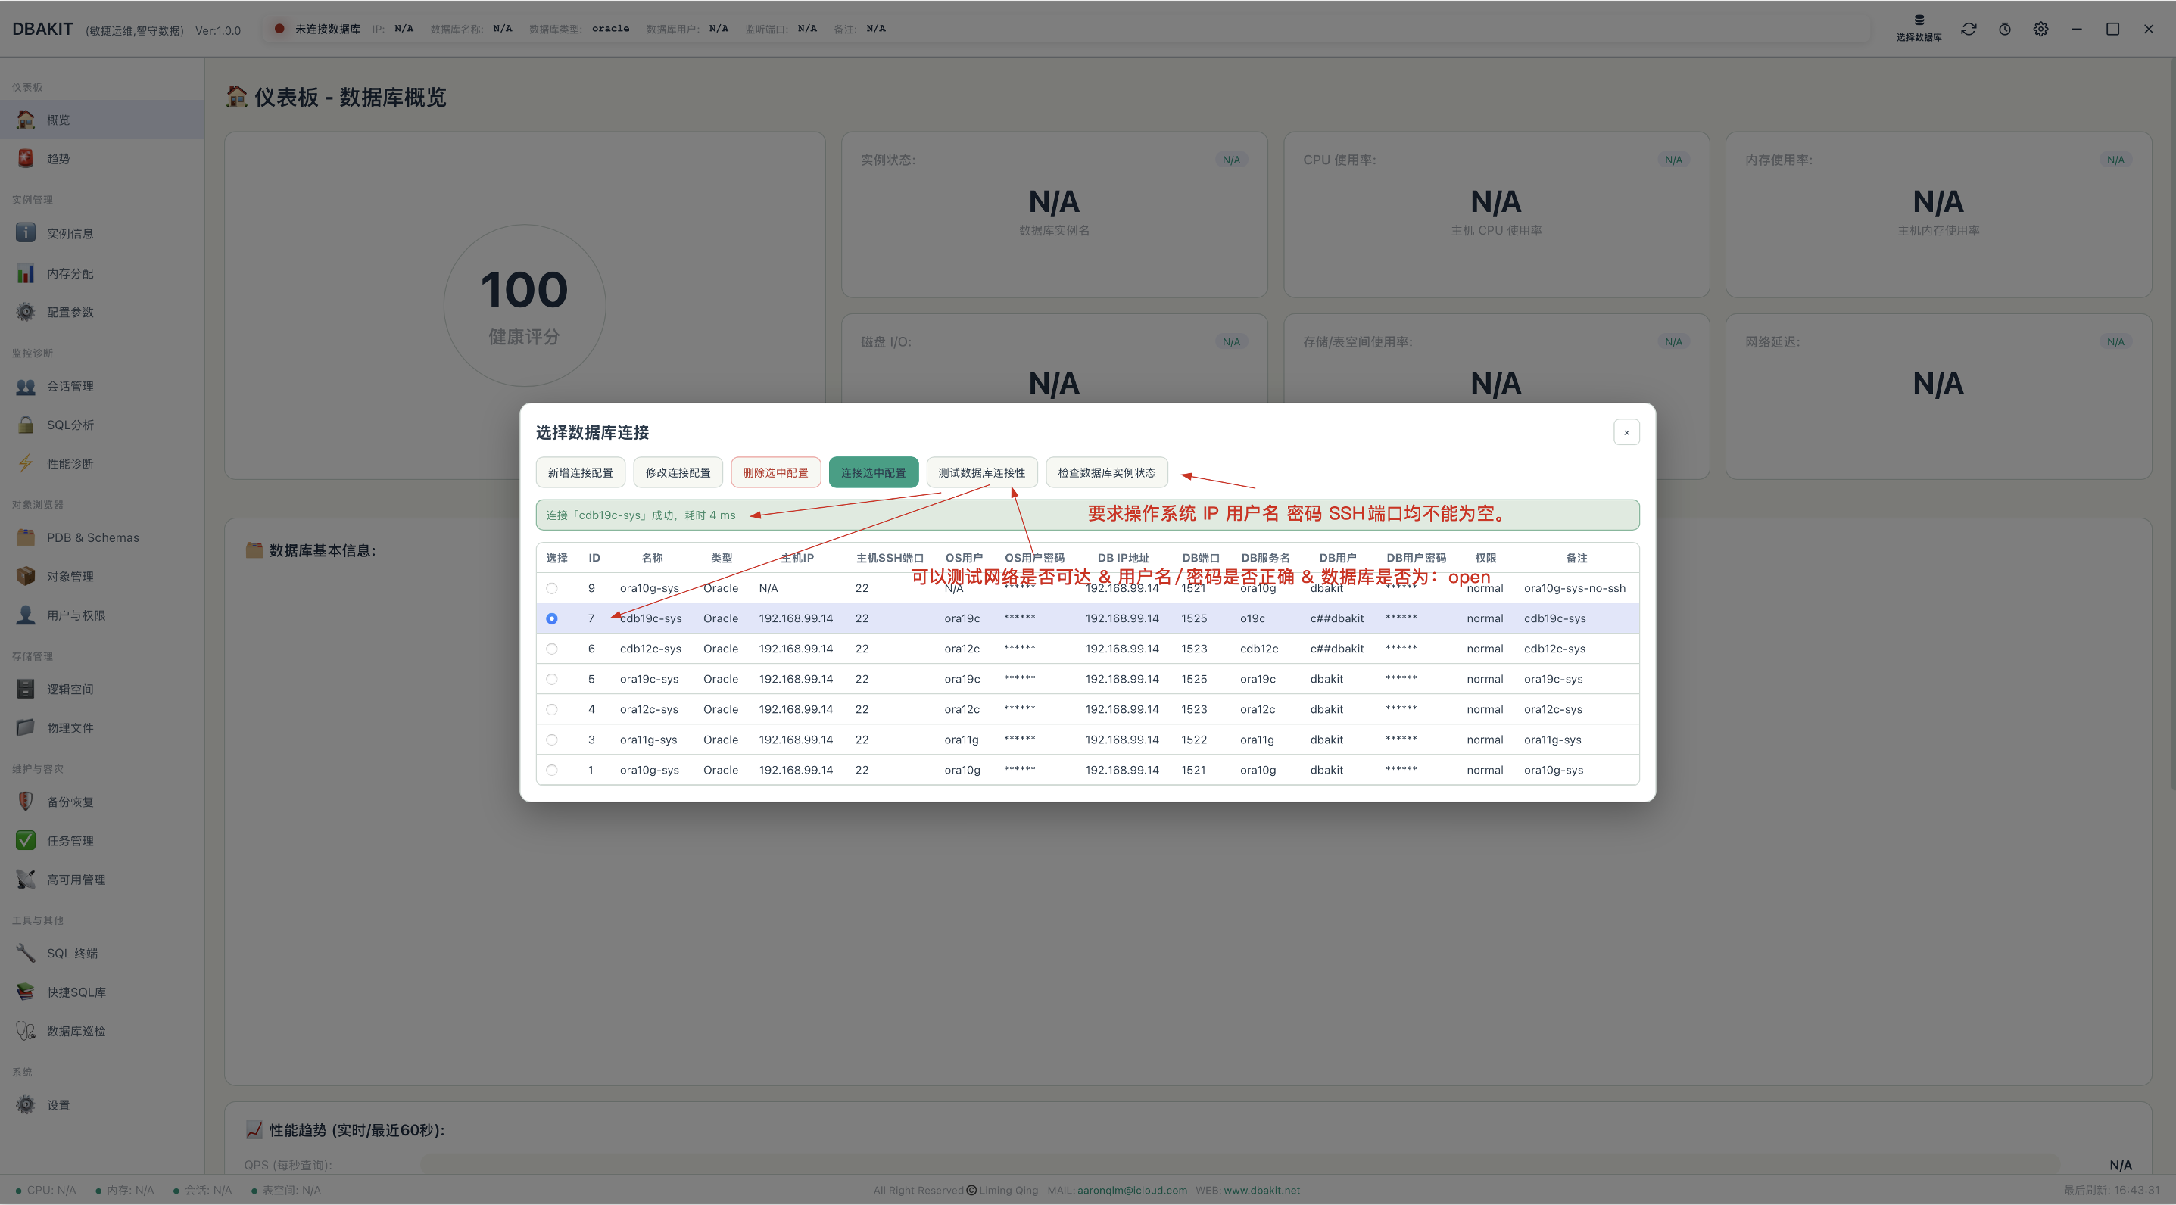
Task: Click the 选择数据库 database icon in title bar
Action: pos(1919,28)
